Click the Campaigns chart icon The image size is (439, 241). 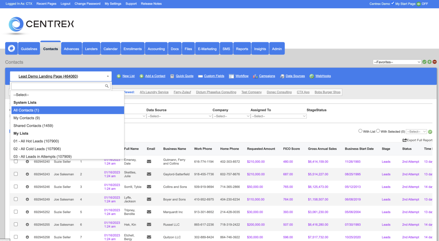pos(255,76)
